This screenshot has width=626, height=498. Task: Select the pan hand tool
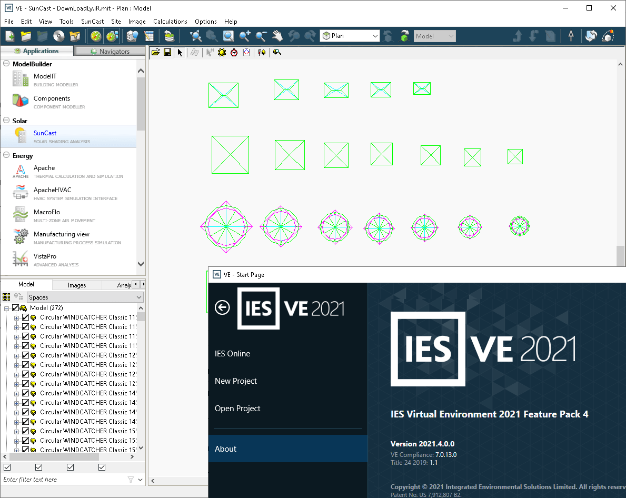point(277,36)
